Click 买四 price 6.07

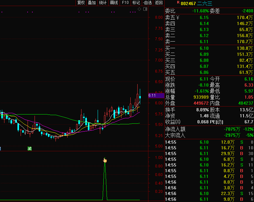[204, 66]
